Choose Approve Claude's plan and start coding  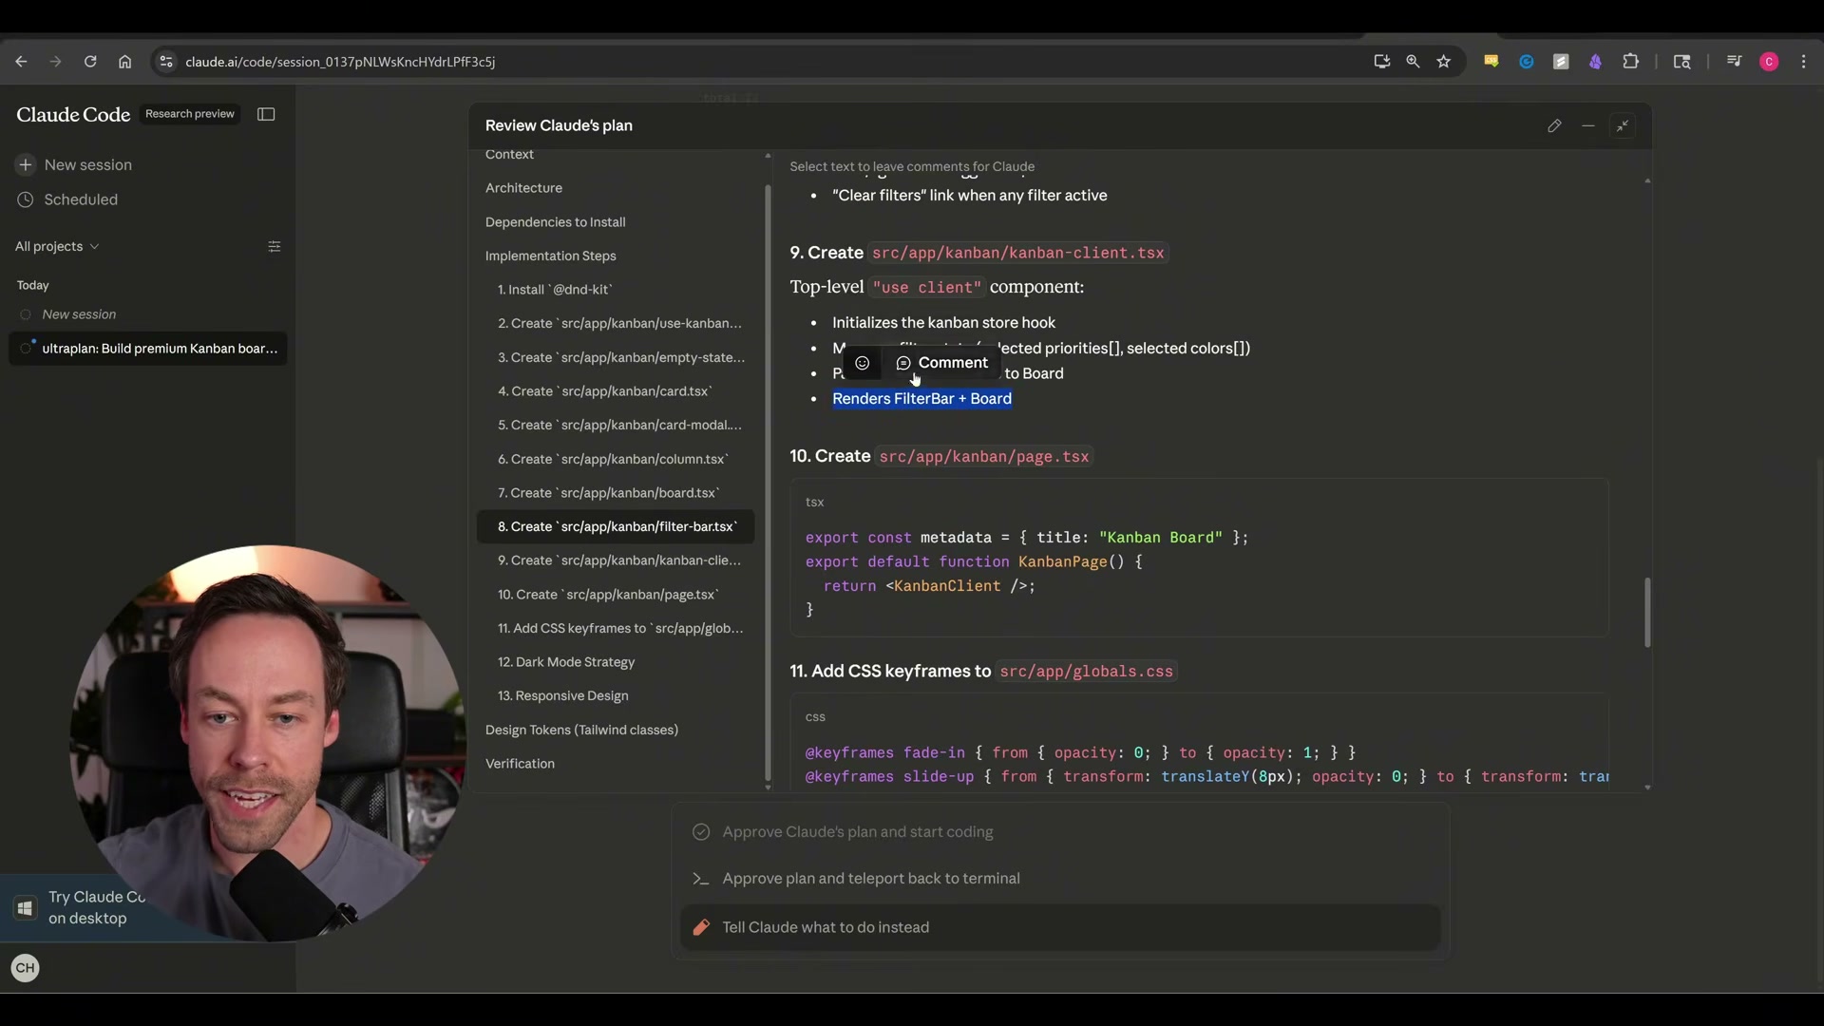tap(1060, 832)
